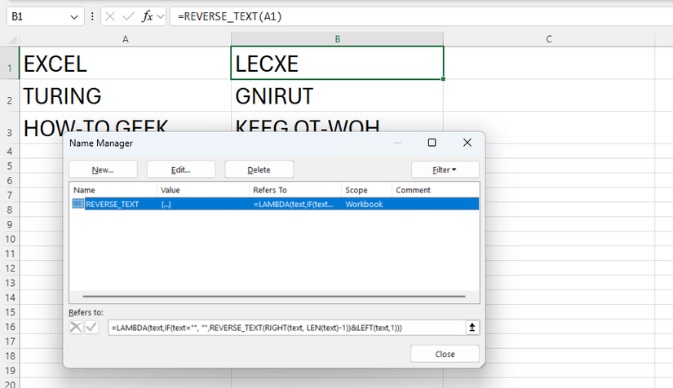Viewport: 673px width, 388px height.
Task: Cancel formula entry with the X icon
Action: [110, 17]
